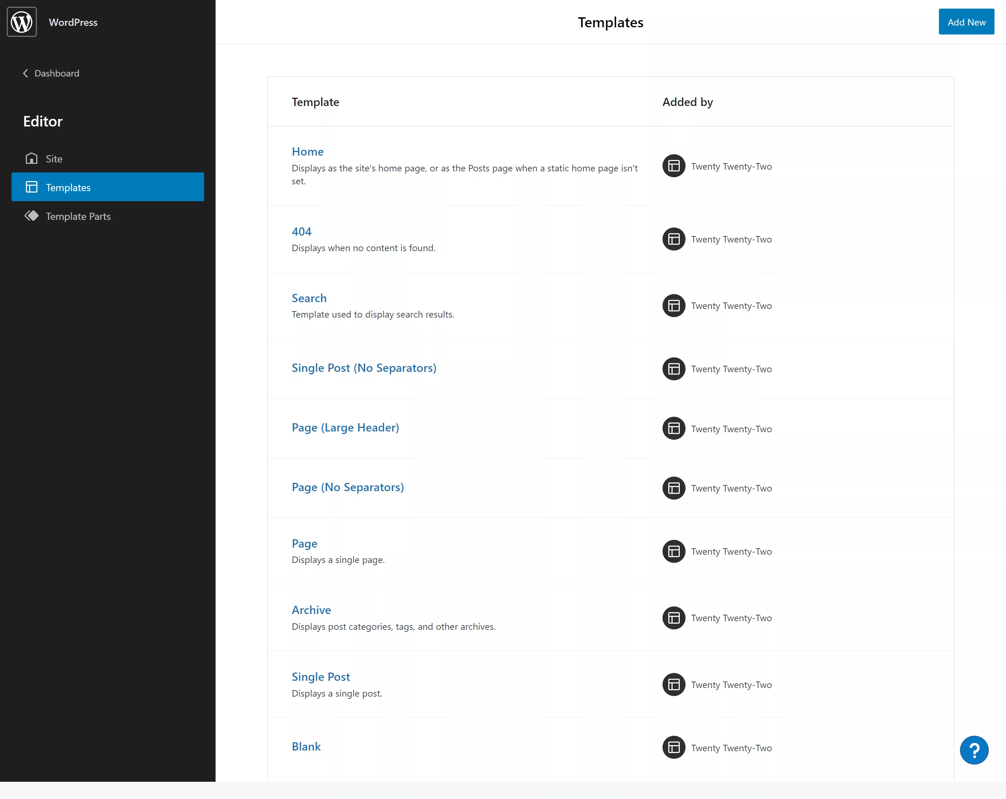Image resolution: width=1006 pixels, height=799 pixels.
Task: Click theme icon in Page (No Separators) row
Action: coord(674,488)
